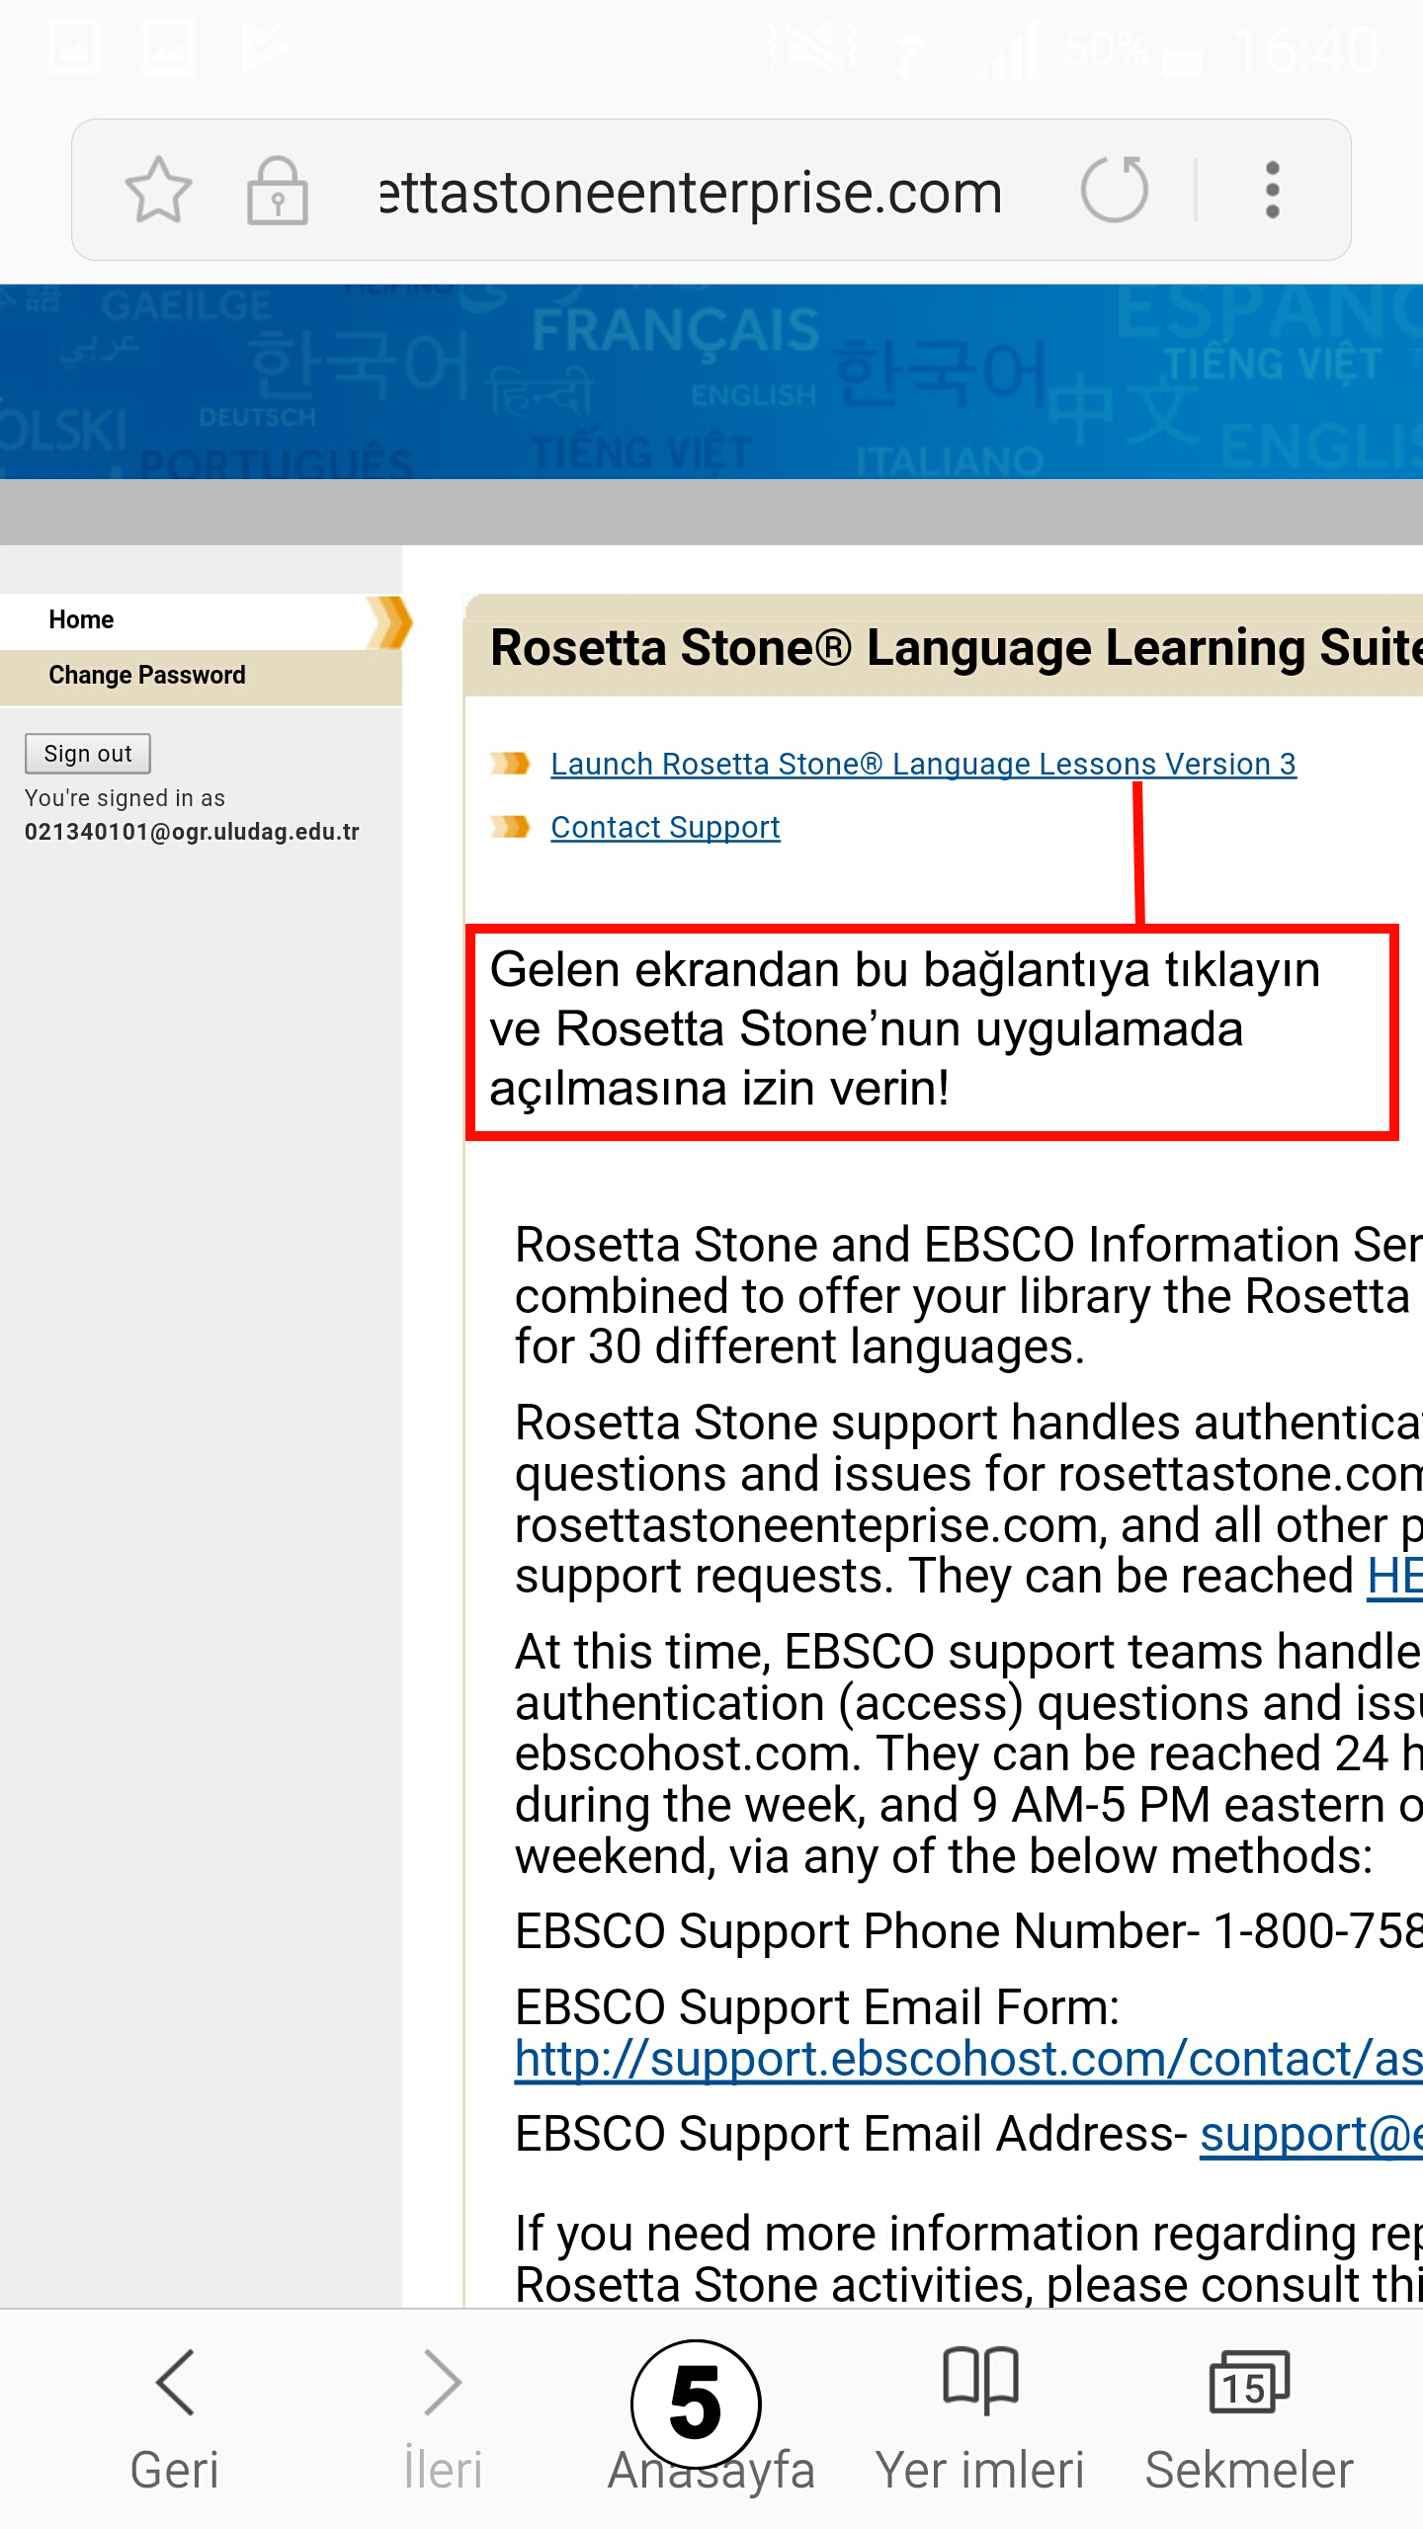Select Change Password in sidebar

coord(147,675)
